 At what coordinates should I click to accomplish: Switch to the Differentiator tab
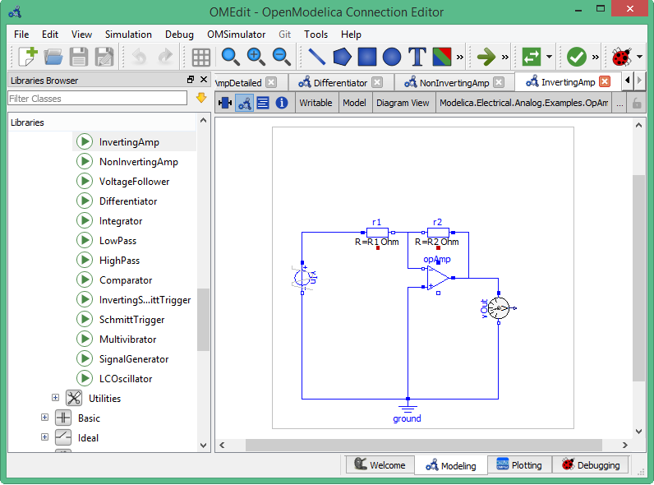[334, 82]
